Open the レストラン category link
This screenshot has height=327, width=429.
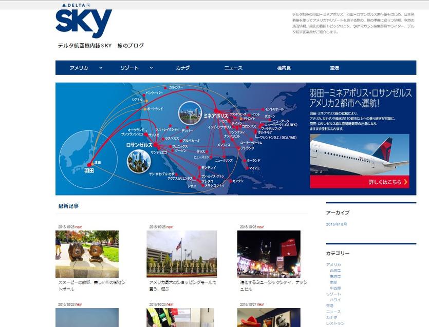tap(335, 323)
